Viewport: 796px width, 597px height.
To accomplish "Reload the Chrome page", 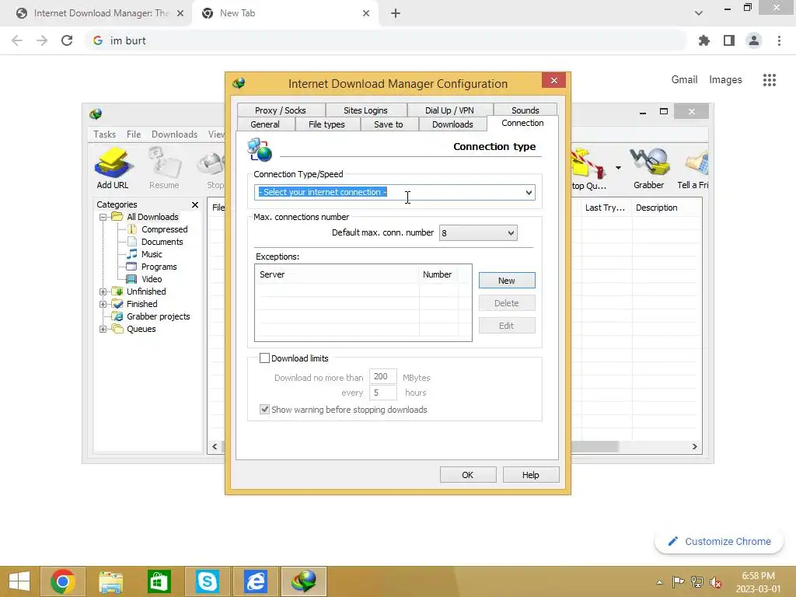I will click(x=67, y=40).
